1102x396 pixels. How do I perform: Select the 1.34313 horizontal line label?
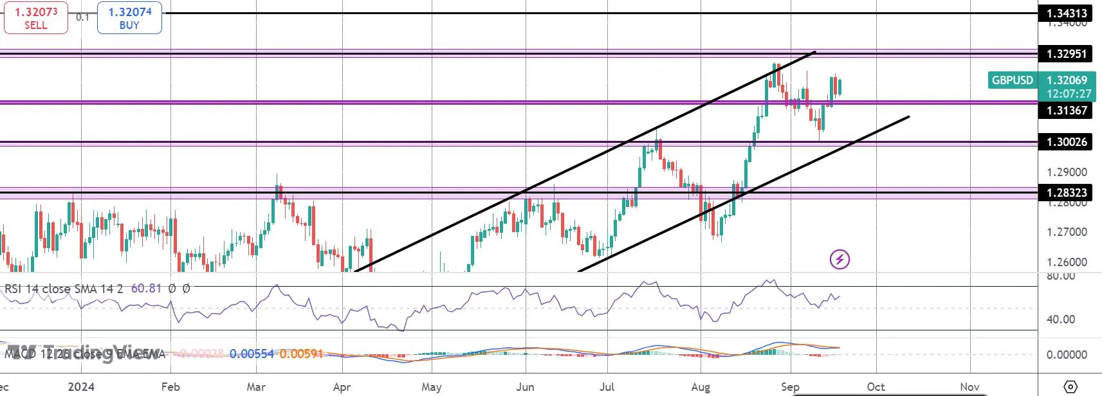point(1067,13)
